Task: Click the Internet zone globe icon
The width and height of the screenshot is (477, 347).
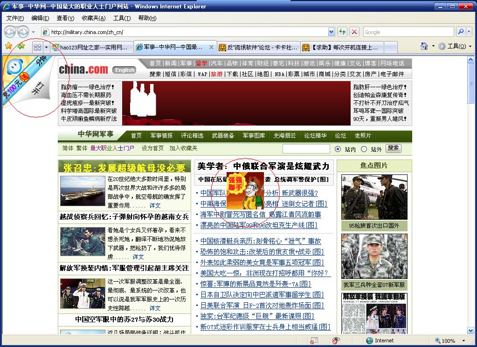Action: (369, 340)
